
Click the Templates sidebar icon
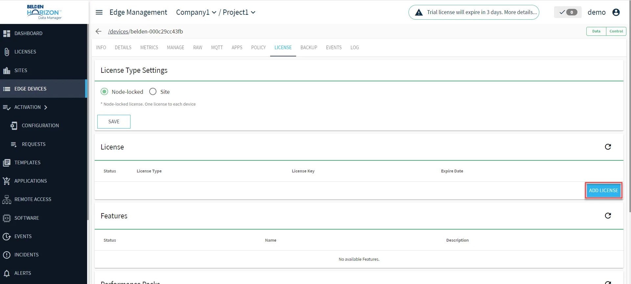point(7,163)
